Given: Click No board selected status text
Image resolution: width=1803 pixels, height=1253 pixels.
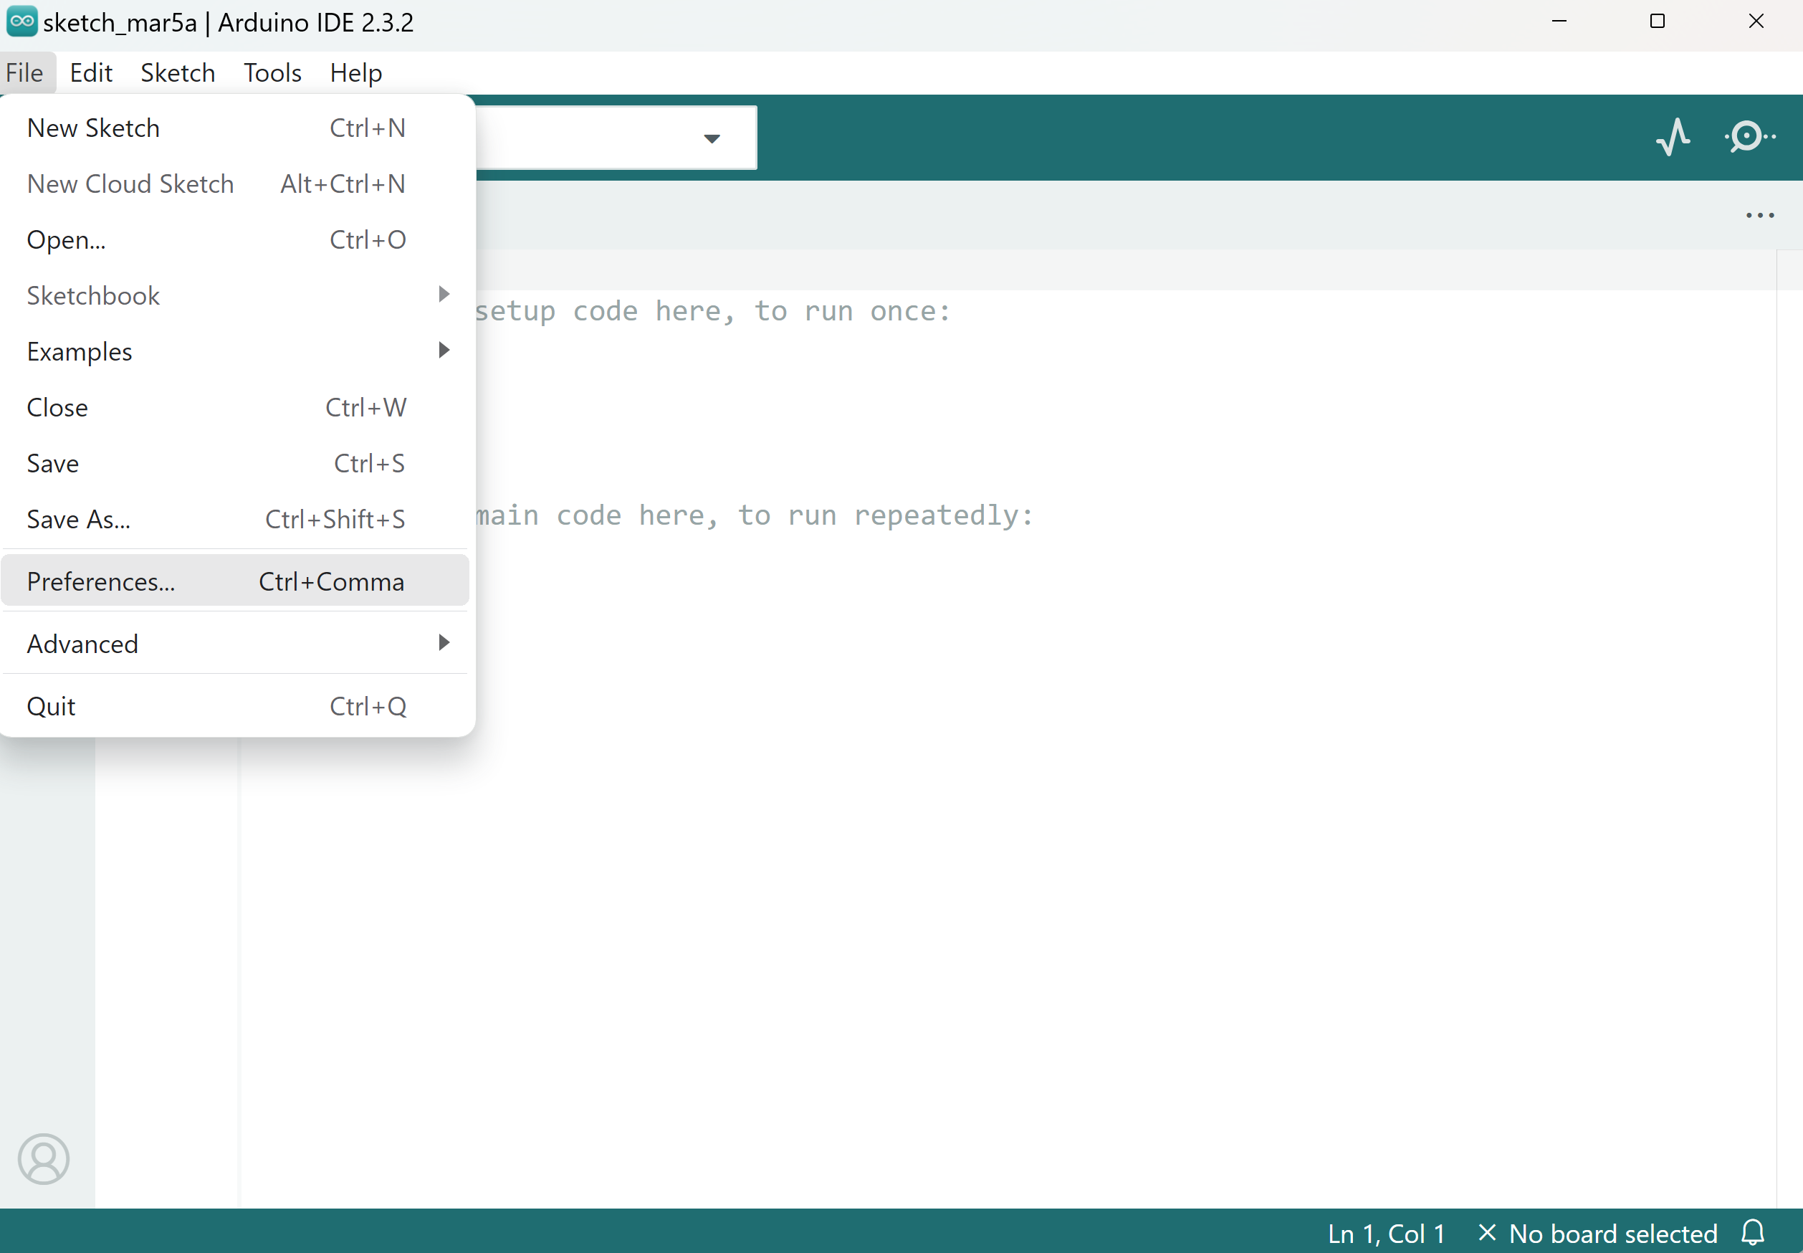Looking at the screenshot, I should coord(1597,1234).
